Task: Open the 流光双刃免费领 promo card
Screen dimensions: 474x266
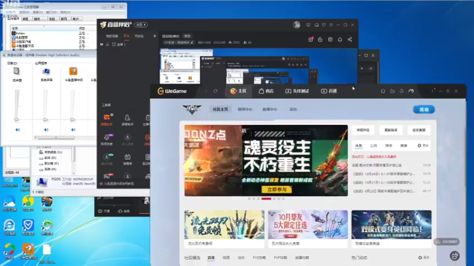Action: (x=225, y=228)
